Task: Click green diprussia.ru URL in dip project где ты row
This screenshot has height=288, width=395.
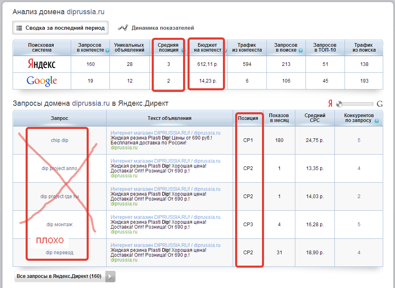Action: (124, 203)
